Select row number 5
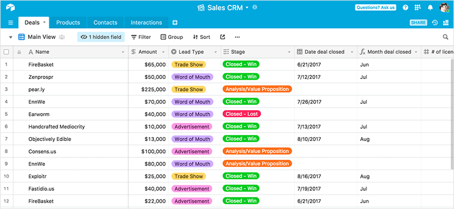This screenshot has width=454, height=209. [x=6, y=114]
